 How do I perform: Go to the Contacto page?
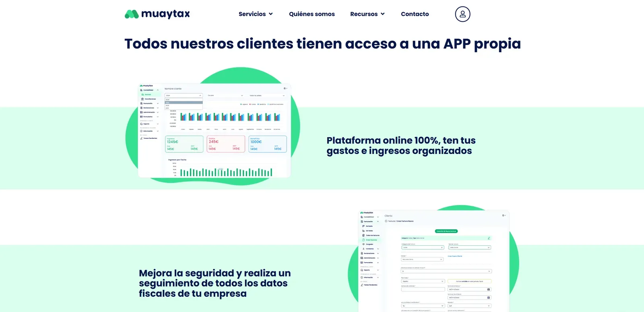pyautogui.click(x=415, y=14)
